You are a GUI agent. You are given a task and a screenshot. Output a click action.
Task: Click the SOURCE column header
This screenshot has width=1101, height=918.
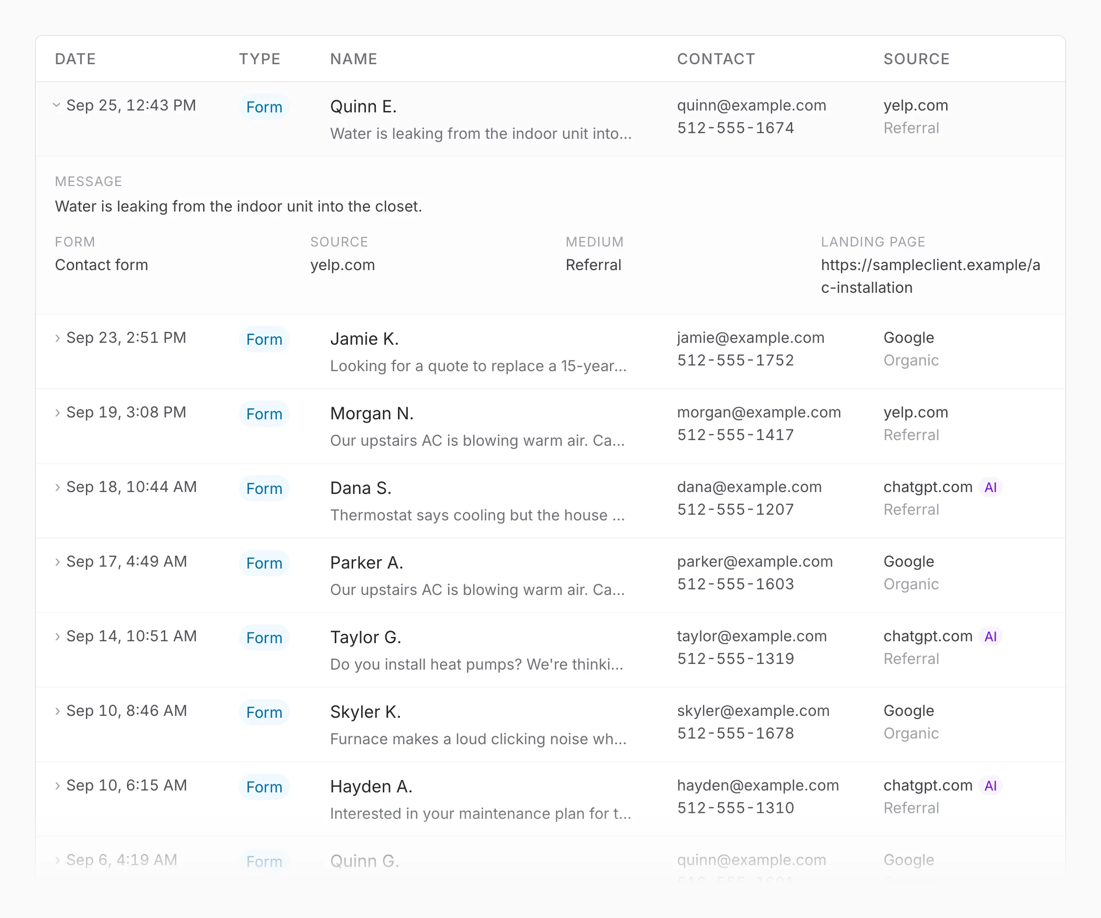(916, 59)
